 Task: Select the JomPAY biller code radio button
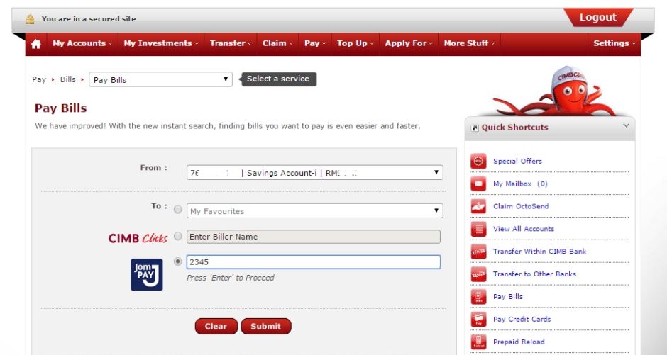pyautogui.click(x=178, y=261)
